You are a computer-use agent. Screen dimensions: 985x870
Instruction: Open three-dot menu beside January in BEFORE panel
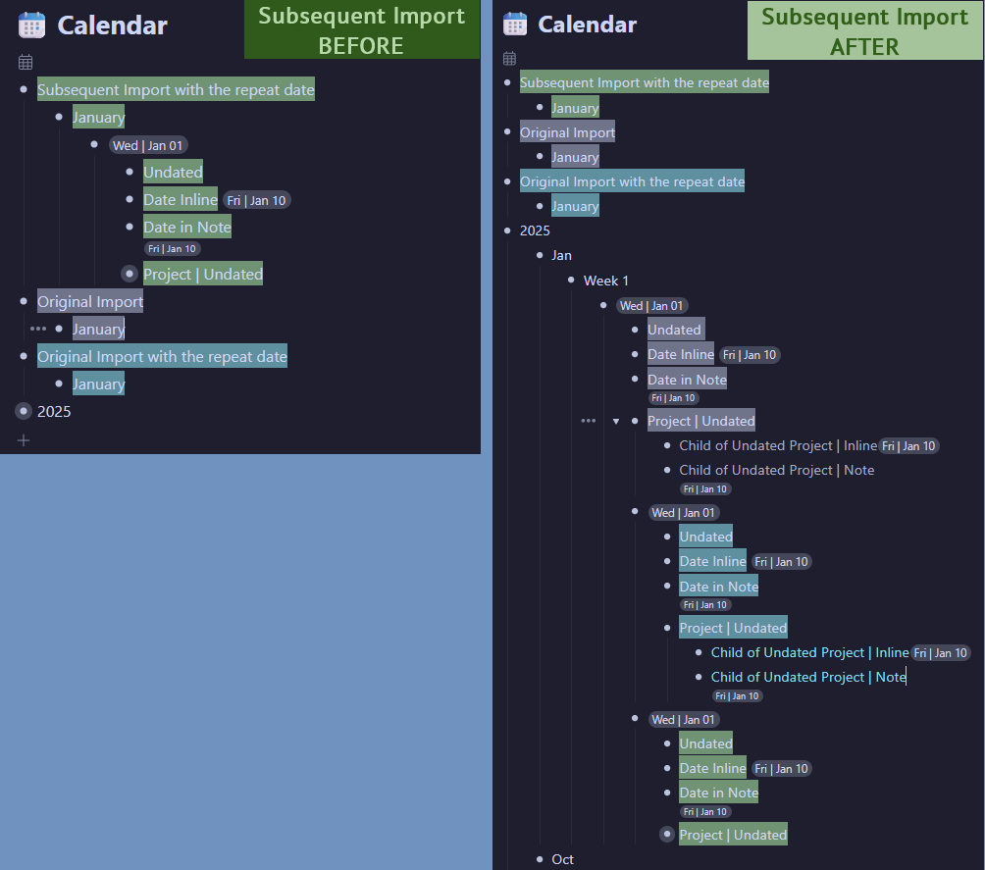pyautogui.click(x=37, y=329)
